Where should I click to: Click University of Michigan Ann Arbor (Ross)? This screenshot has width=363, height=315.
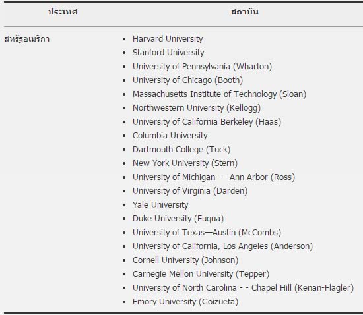coord(214,177)
